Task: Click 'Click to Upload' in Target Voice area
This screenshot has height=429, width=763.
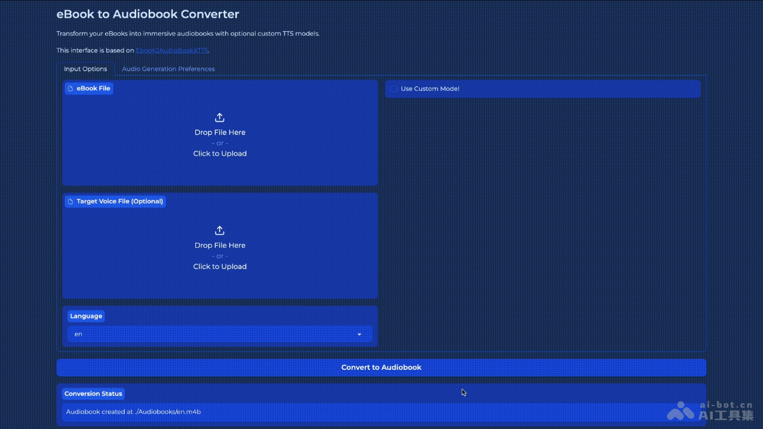Action: 219,267
